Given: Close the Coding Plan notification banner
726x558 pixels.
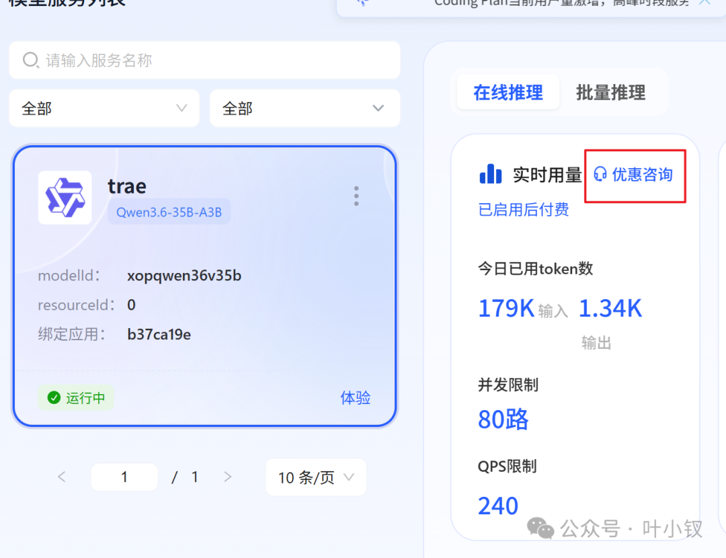Looking at the screenshot, I should [x=704, y=2].
